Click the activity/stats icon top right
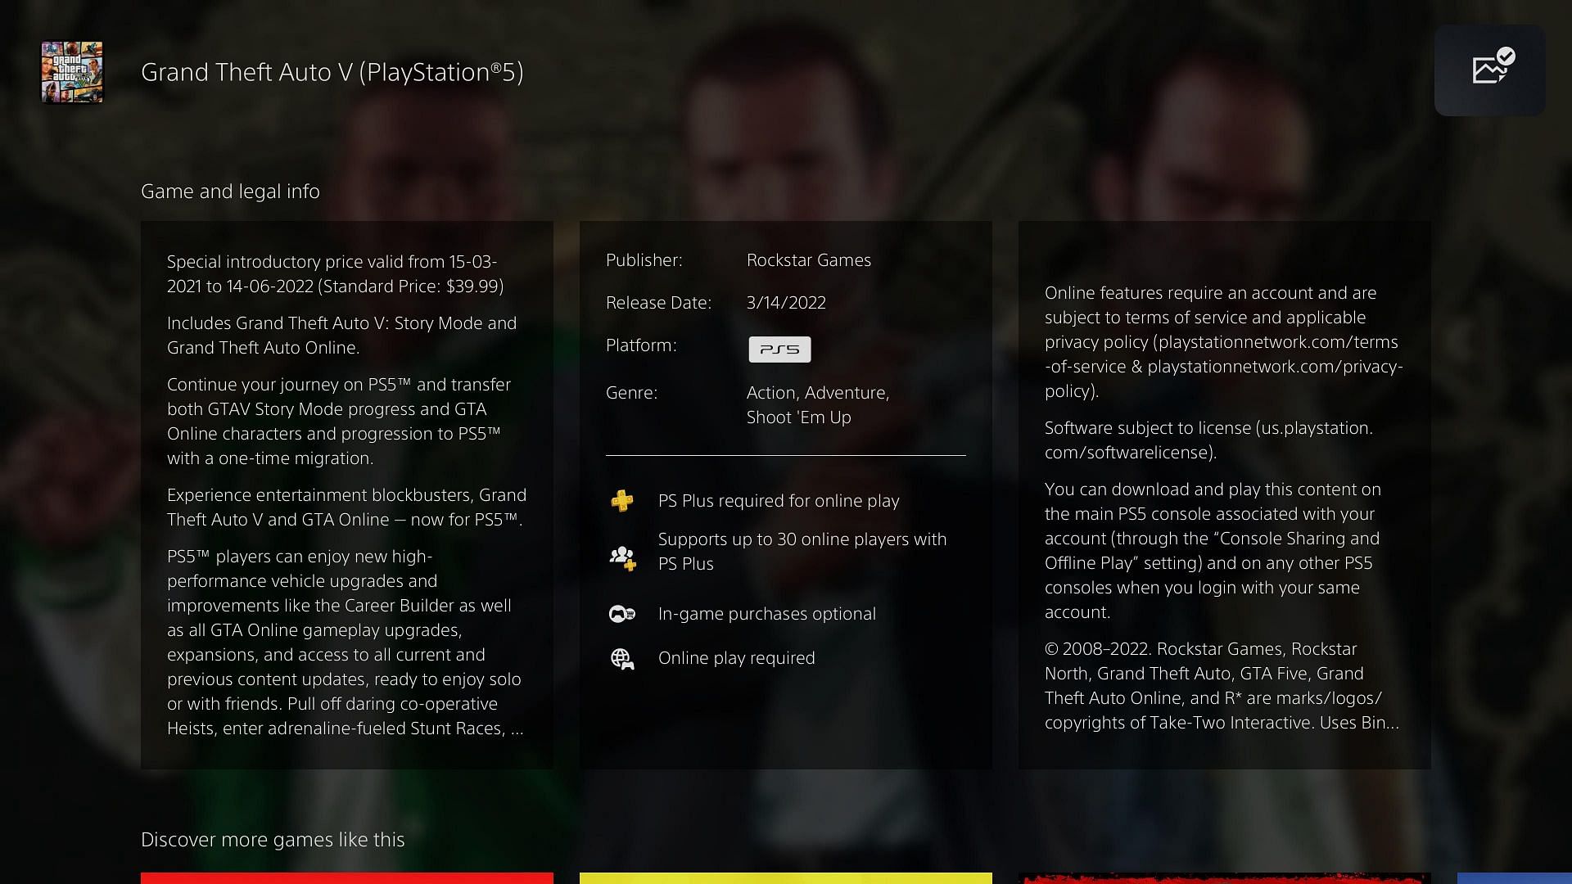The image size is (1572, 884). click(x=1491, y=69)
